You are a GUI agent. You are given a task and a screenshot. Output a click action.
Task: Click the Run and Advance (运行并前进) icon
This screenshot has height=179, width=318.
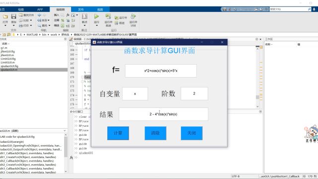coord(108,16)
